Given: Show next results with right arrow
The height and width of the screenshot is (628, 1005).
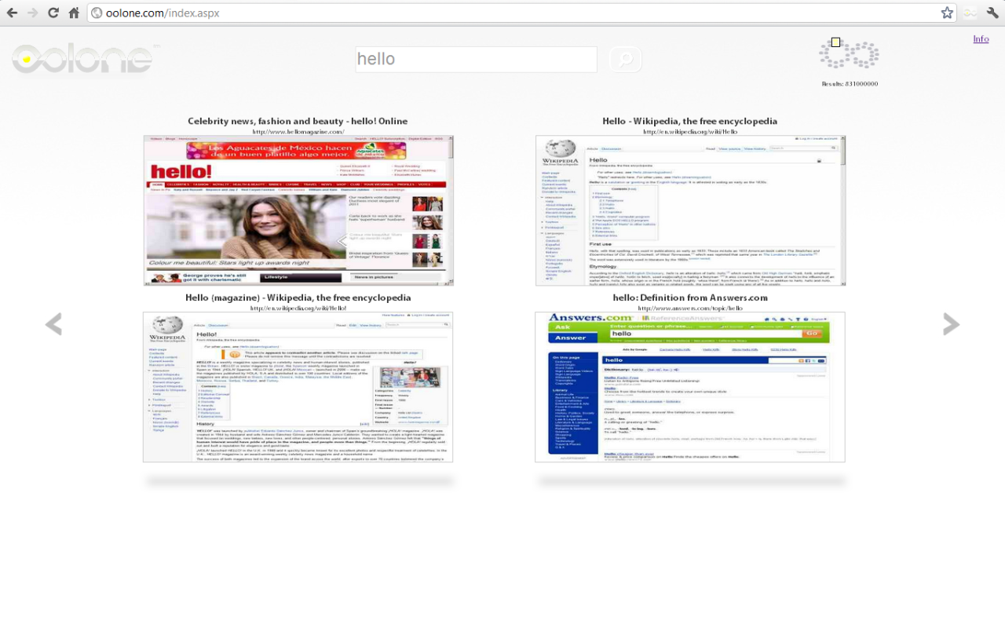Looking at the screenshot, I should tap(951, 323).
